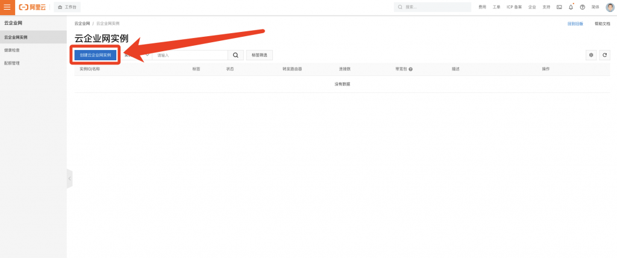This screenshot has width=617, height=258.
Task: Open the hamburger navigation menu
Action: [x=7, y=7]
